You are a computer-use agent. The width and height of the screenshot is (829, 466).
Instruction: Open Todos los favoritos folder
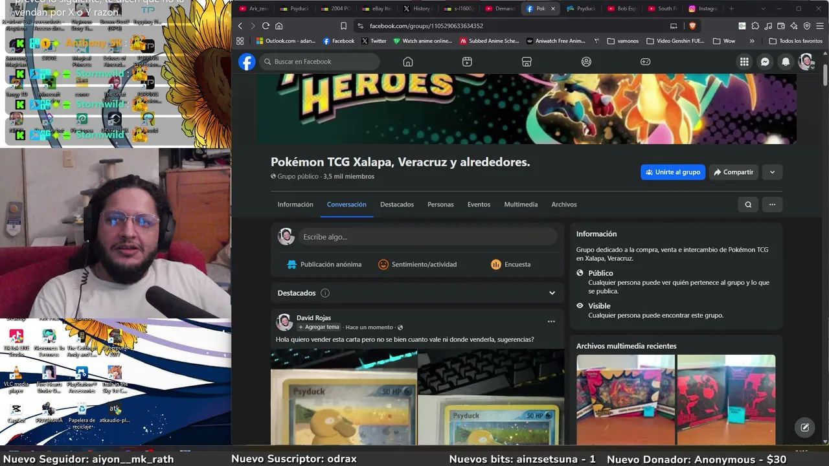pyautogui.click(x=796, y=41)
